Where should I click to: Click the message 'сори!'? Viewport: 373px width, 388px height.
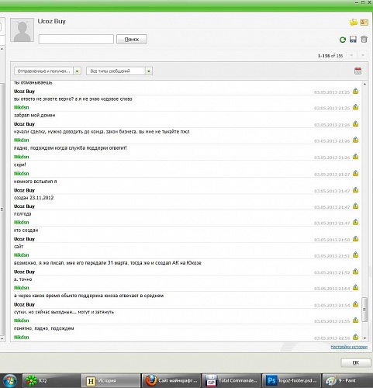point(19,165)
